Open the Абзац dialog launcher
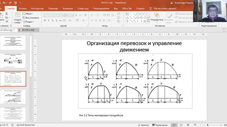 click(122, 26)
